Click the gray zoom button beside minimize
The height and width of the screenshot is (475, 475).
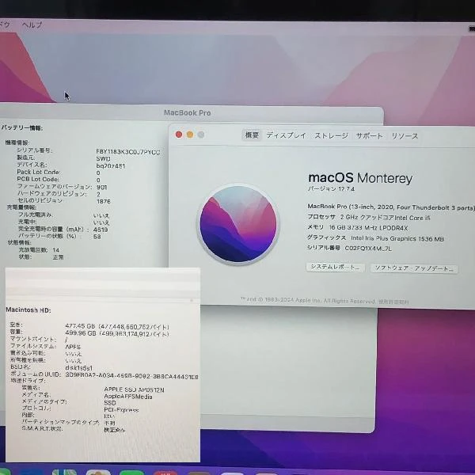[x=201, y=135]
